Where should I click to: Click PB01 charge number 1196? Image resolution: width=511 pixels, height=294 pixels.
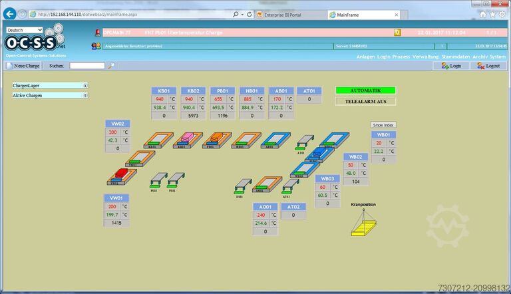223,116
